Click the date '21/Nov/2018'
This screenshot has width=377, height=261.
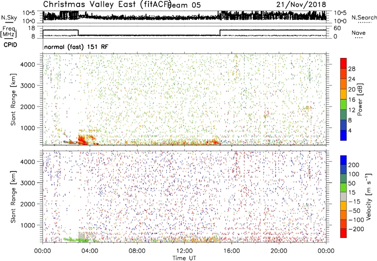coord(301,4)
